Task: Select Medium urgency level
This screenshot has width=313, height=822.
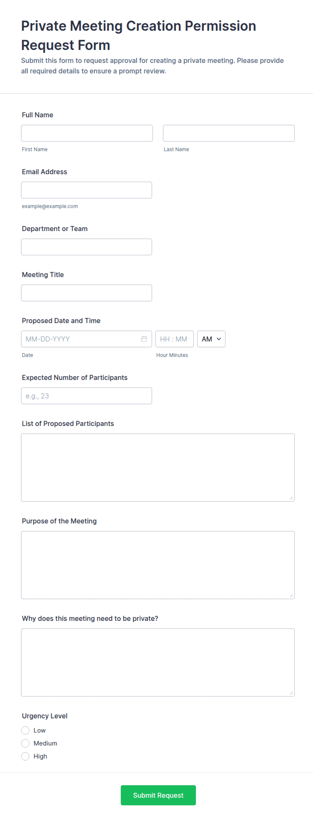Action: click(25, 743)
